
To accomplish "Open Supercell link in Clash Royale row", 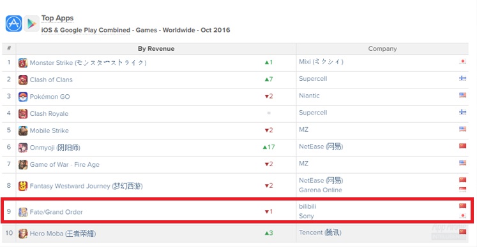I will (x=313, y=113).
